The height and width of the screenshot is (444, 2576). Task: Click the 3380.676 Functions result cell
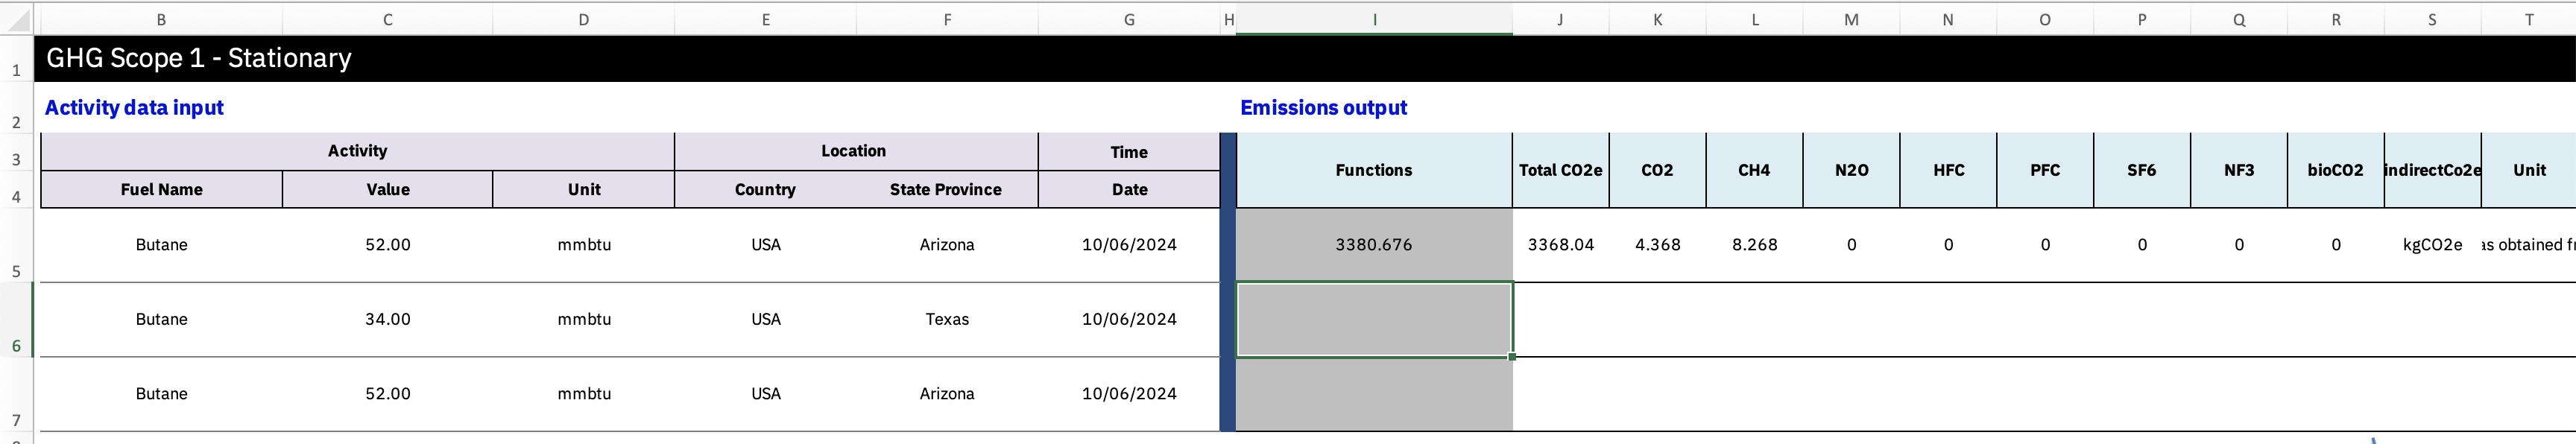[1374, 245]
